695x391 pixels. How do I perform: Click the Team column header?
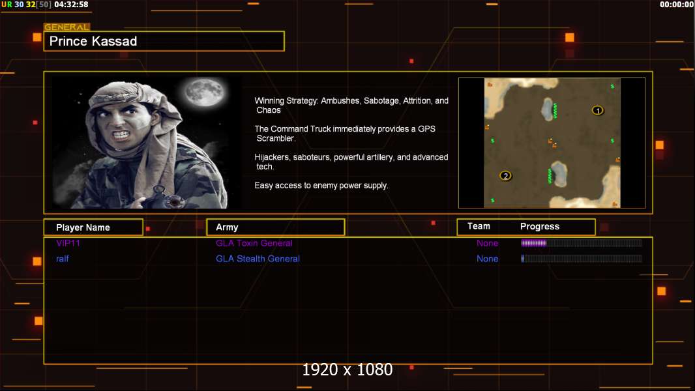(479, 226)
